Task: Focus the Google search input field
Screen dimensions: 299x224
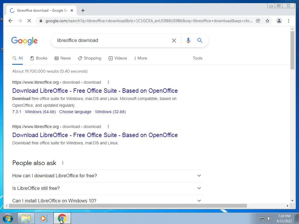Action: [112, 40]
